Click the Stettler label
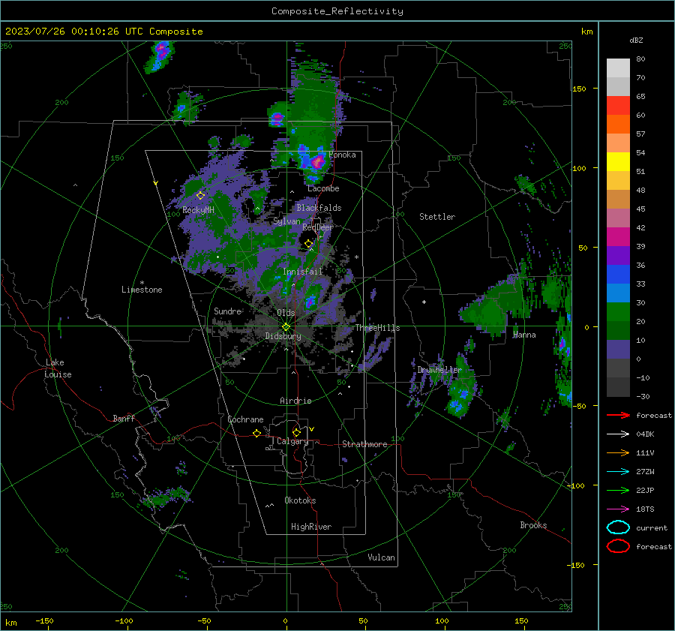This screenshot has width=675, height=631. click(x=437, y=217)
